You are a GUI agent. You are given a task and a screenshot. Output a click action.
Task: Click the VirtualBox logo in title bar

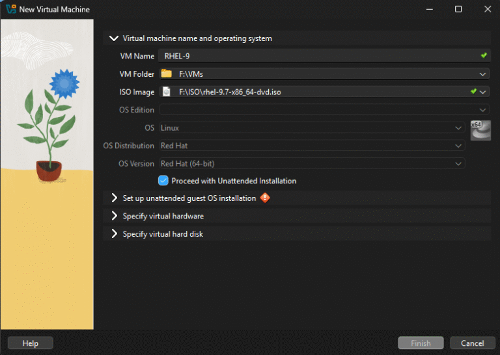[x=10, y=9]
